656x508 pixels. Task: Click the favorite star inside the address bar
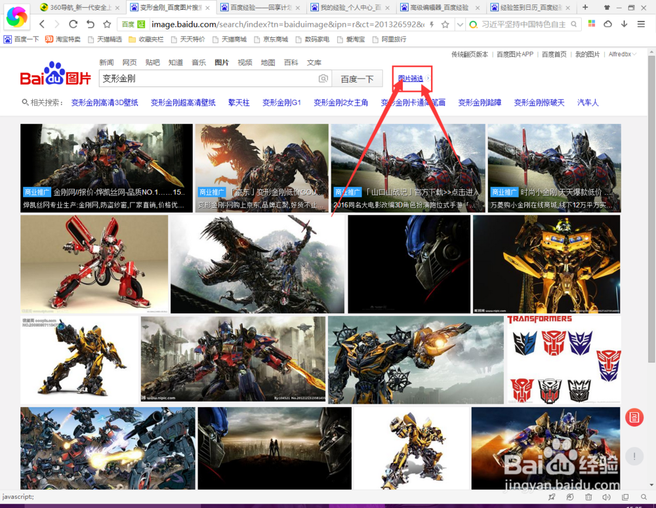pos(445,25)
